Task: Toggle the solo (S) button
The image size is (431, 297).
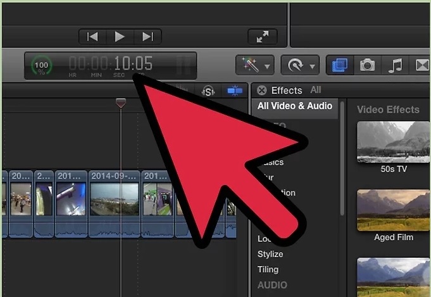Action: coord(208,91)
